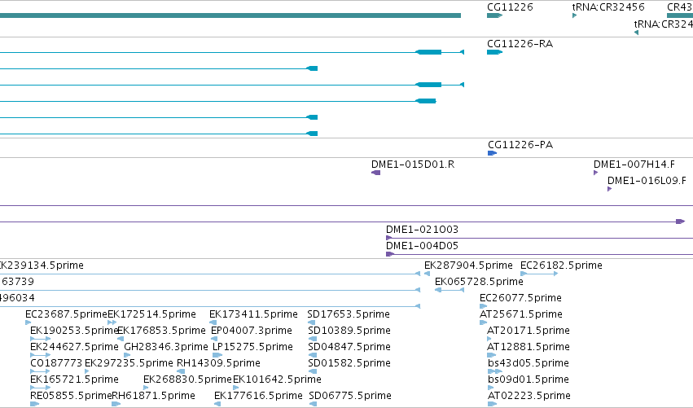Click the bs09d01.5prime EST label

point(529,379)
